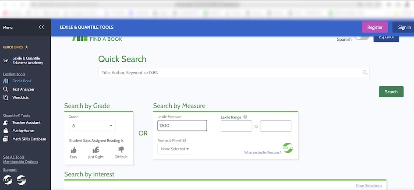
Task: Click the Quick Links star icon
Action: 26,47
